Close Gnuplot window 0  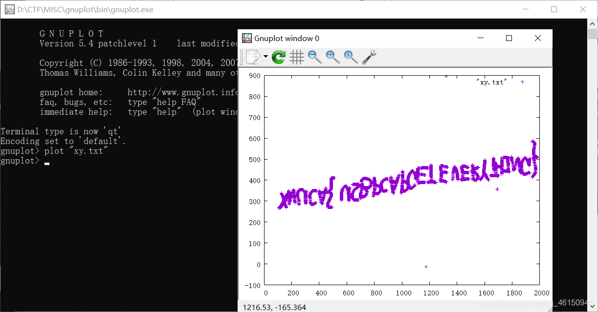(538, 38)
